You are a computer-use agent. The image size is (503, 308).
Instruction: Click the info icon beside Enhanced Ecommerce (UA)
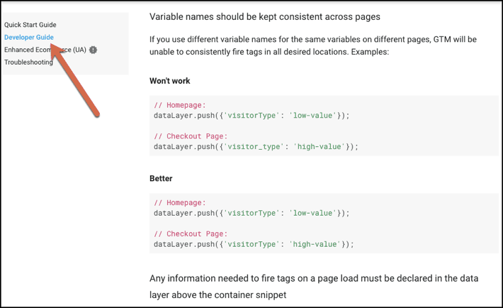pyautogui.click(x=94, y=50)
